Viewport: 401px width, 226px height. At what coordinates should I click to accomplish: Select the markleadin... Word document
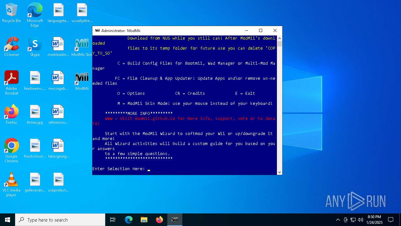coord(58,47)
